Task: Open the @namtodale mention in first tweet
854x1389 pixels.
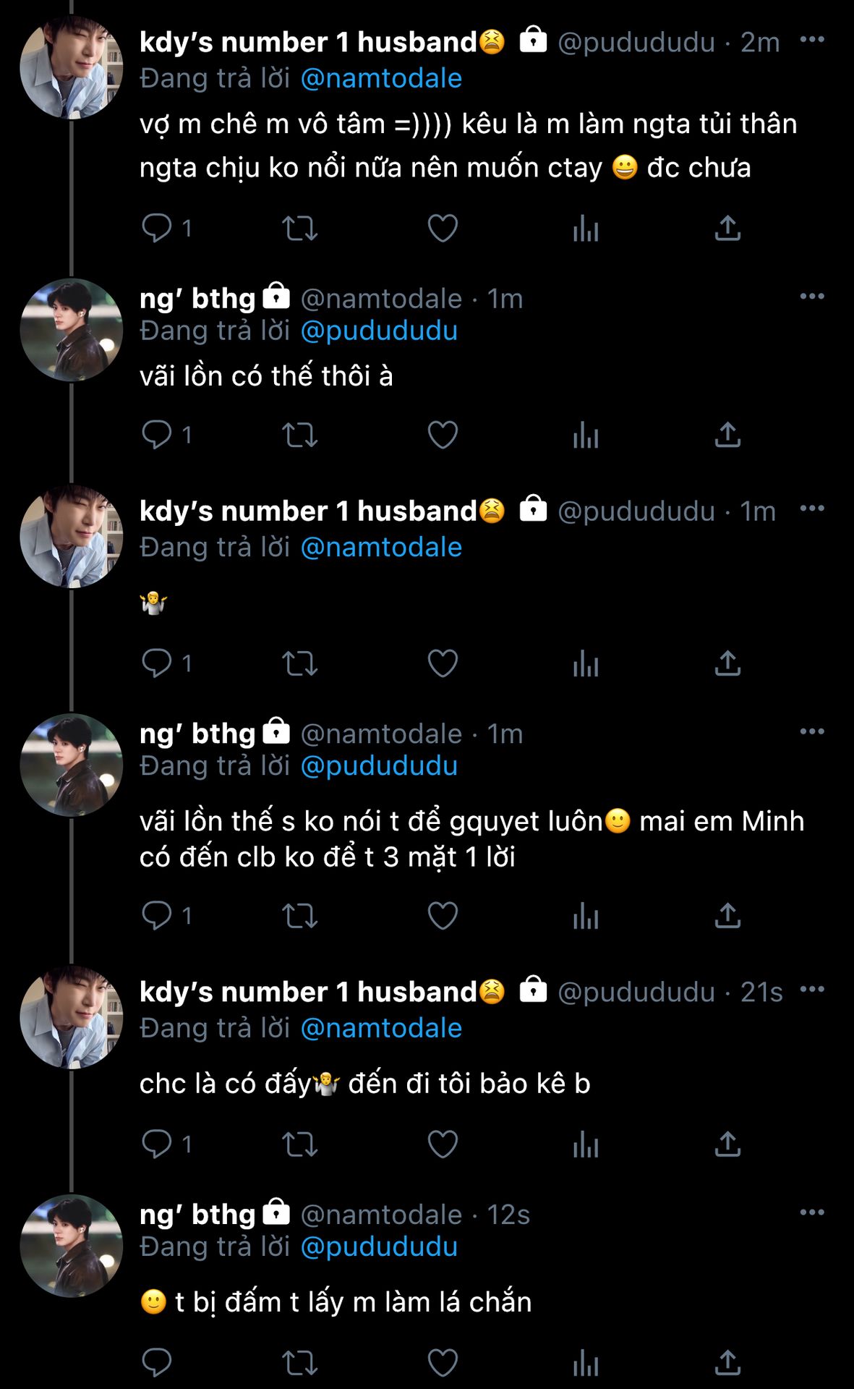Action: [380, 79]
